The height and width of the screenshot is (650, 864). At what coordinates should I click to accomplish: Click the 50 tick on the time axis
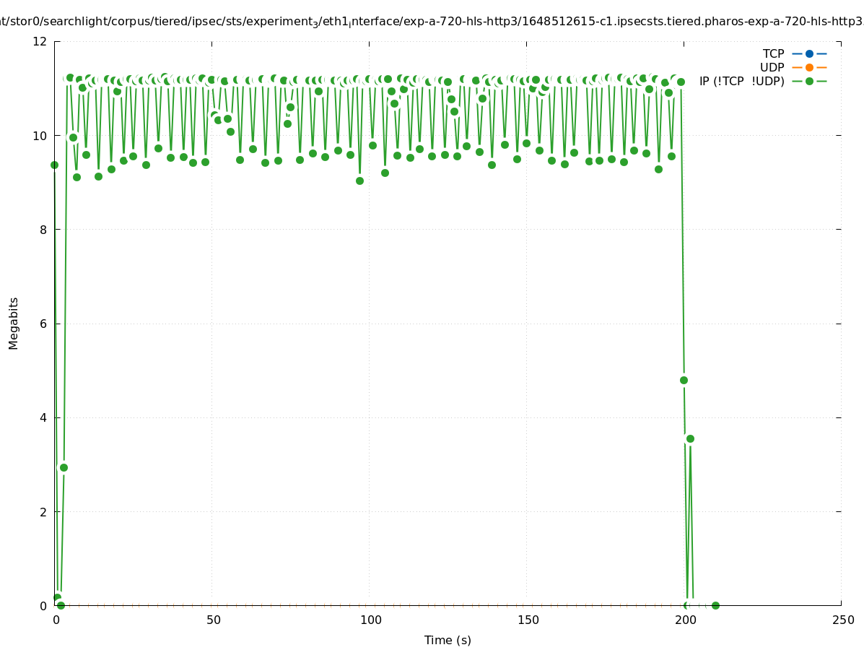pyautogui.click(x=213, y=620)
